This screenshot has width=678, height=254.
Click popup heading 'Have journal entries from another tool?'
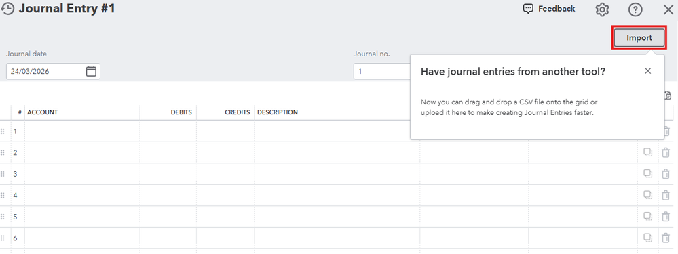click(513, 72)
